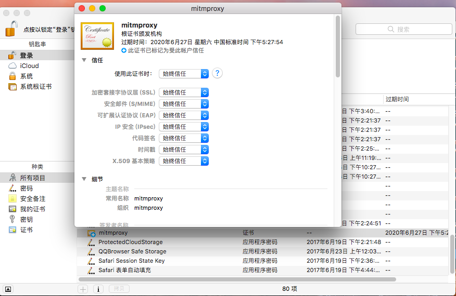The height and width of the screenshot is (296, 456).
Task: Click the padlock icon to lock login keychain
Action: tap(11, 29)
